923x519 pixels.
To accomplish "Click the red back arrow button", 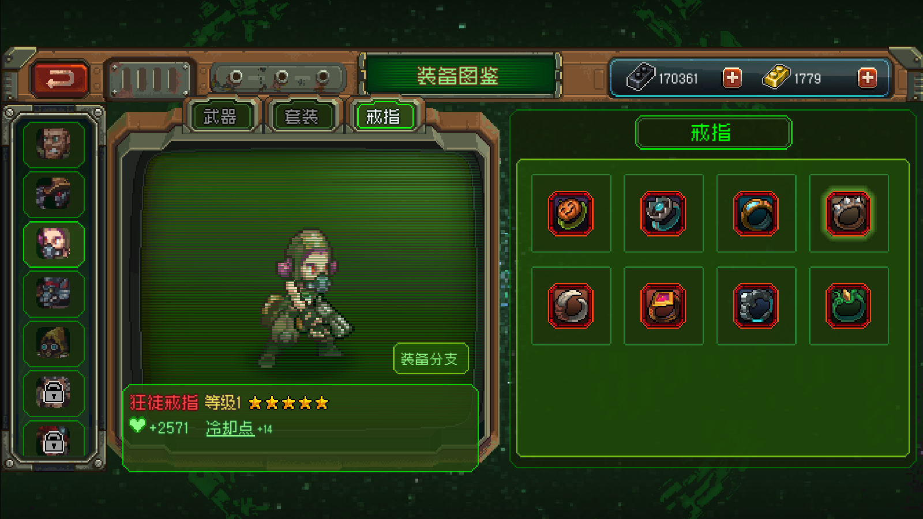I will tap(60, 79).
